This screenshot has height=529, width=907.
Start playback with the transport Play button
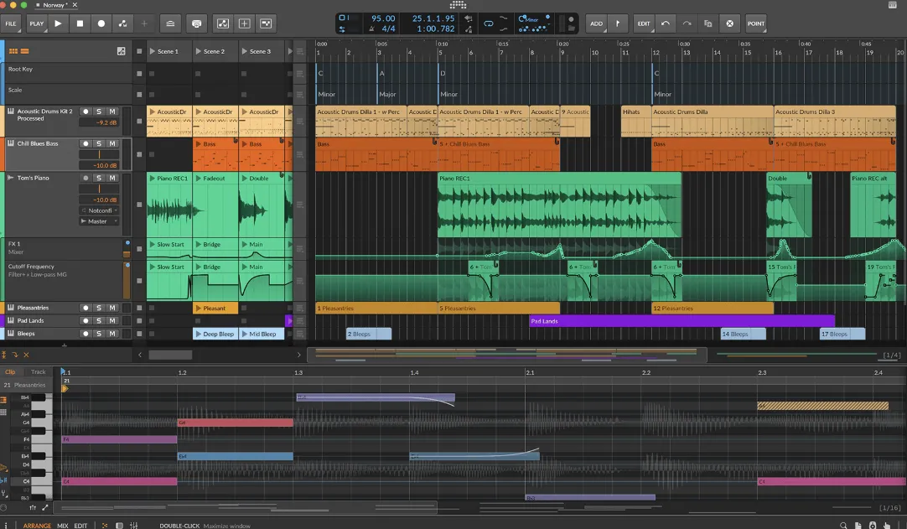[x=58, y=23]
